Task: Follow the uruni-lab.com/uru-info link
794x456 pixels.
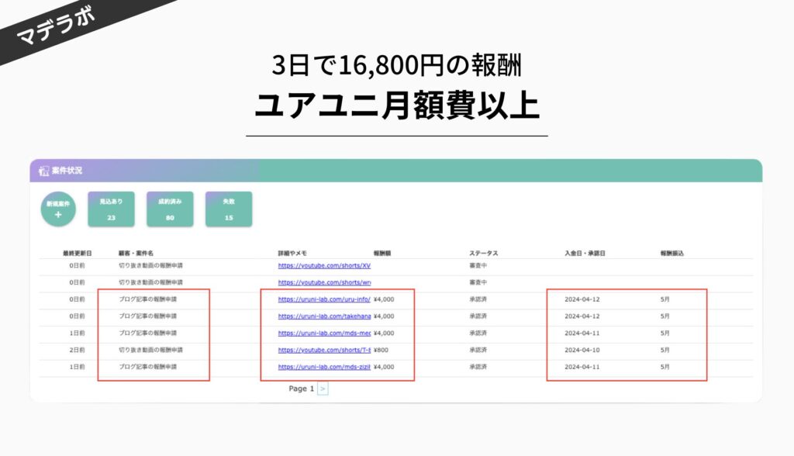Action: 324,299
